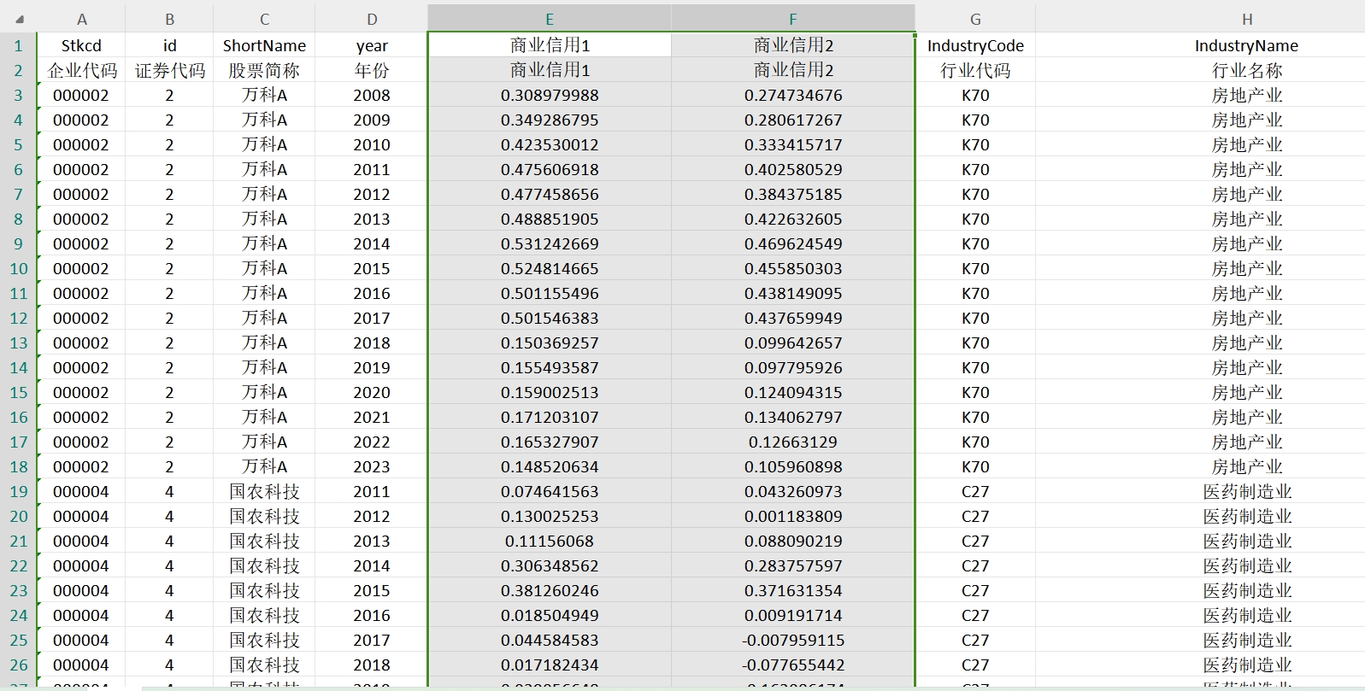The height and width of the screenshot is (691, 1365).
Task: Click 000004 in row 20
Action: (x=81, y=516)
